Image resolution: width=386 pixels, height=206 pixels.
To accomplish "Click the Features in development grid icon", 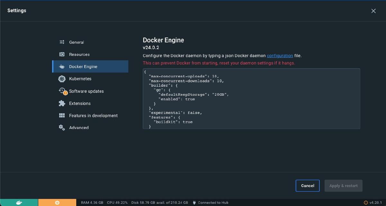I will click(x=62, y=115).
